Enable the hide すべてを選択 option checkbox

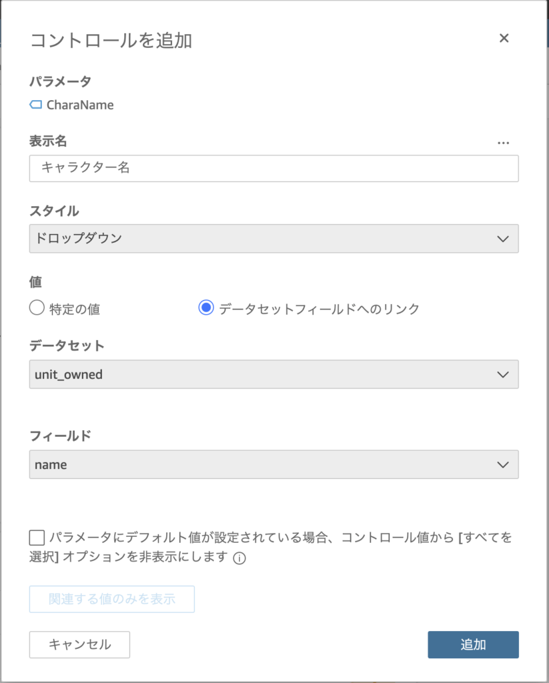tap(37, 538)
